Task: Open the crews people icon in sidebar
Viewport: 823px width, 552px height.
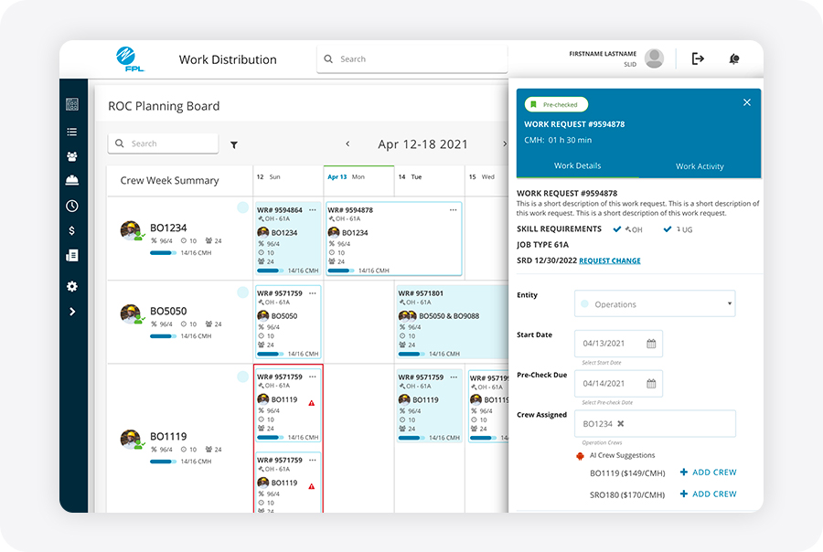Action: pyautogui.click(x=72, y=156)
